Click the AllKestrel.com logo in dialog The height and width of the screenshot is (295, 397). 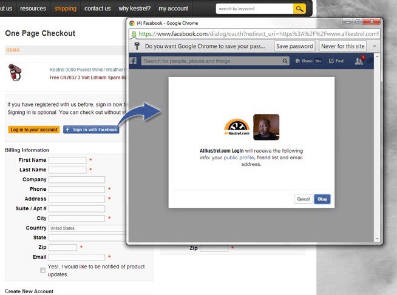click(x=237, y=127)
